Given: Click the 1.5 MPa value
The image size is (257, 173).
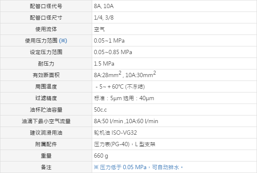Looking at the screenshot, I should click(103, 64).
